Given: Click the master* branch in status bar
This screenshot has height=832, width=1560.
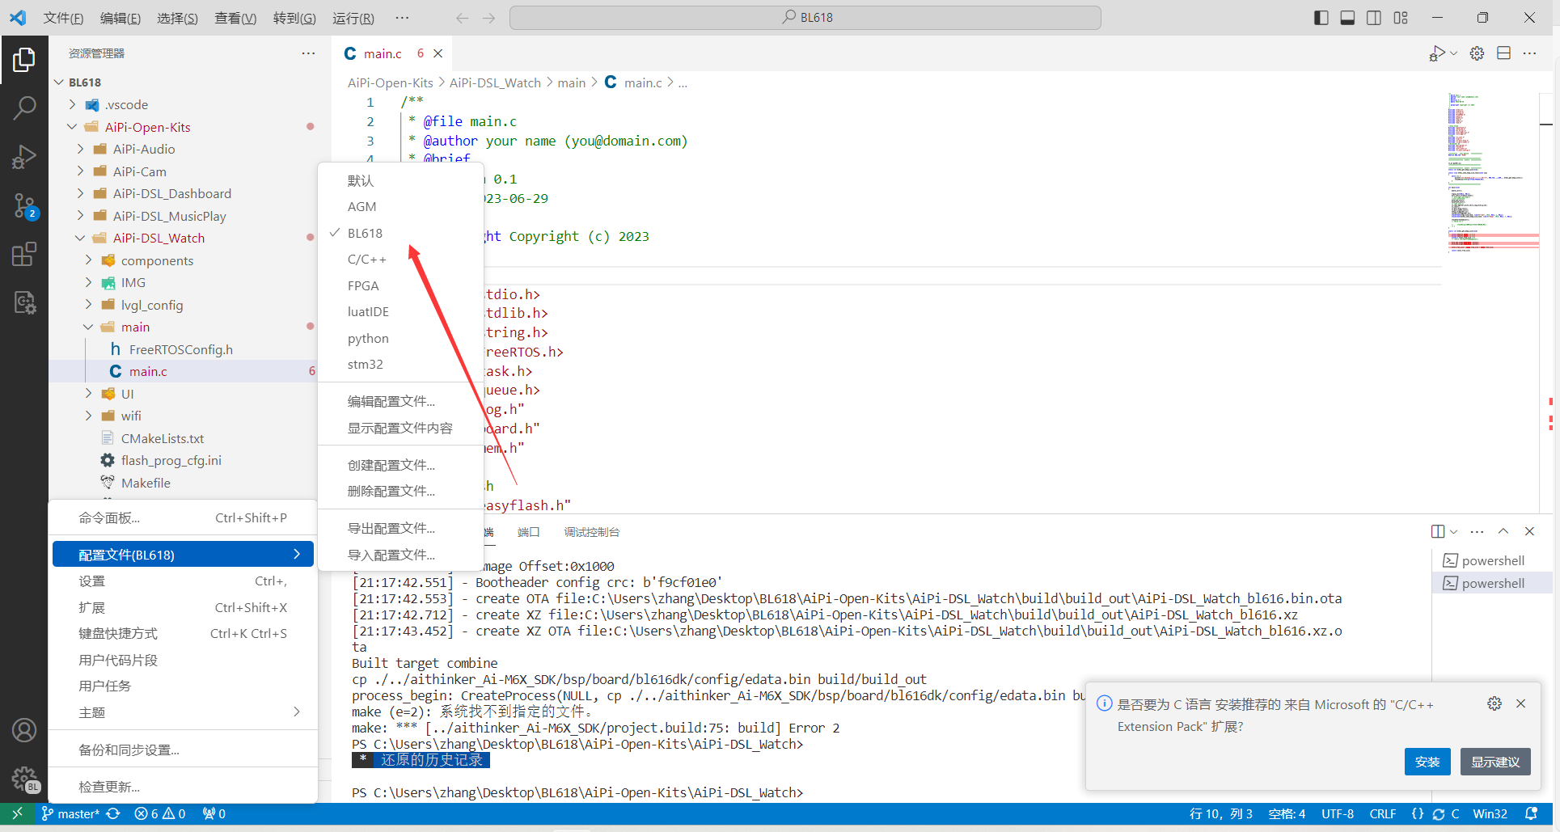Looking at the screenshot, I should pos(70,813).
